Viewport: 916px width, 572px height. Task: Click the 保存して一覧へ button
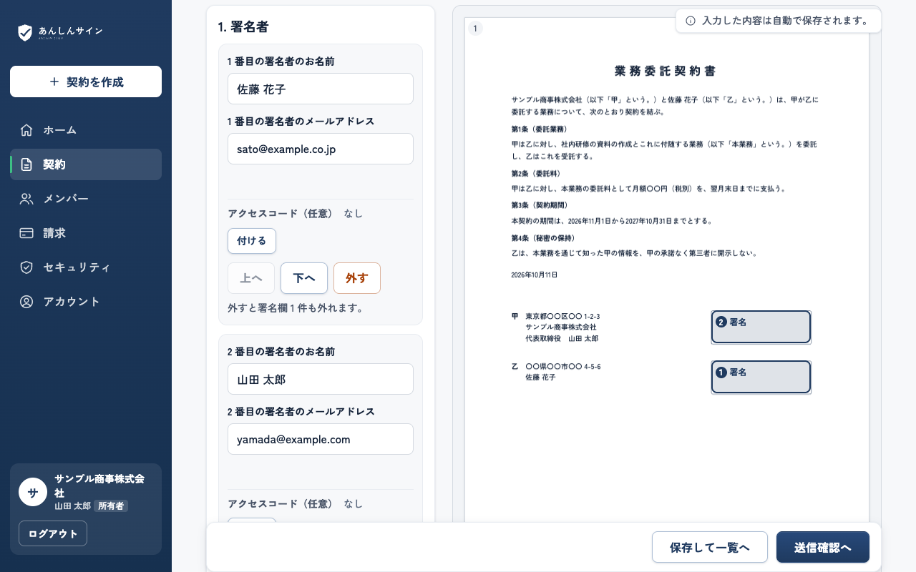click(x=710, y=548)
